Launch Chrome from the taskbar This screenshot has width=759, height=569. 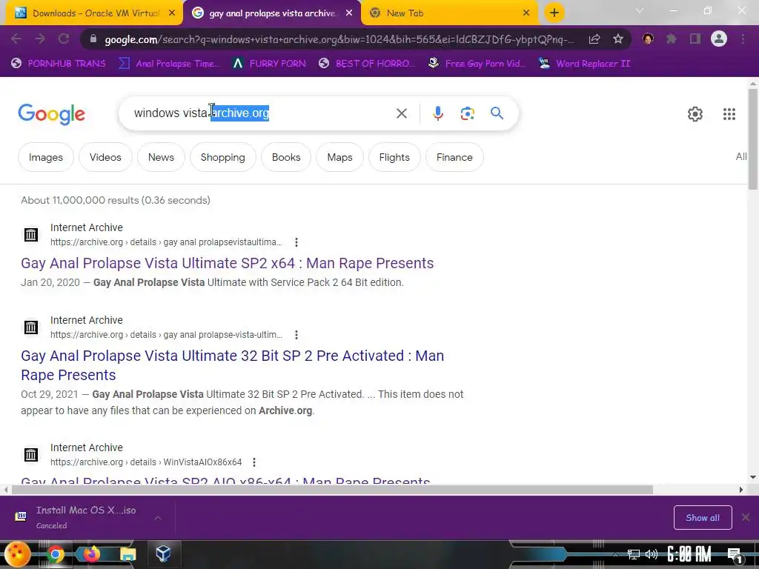[55, 554]
